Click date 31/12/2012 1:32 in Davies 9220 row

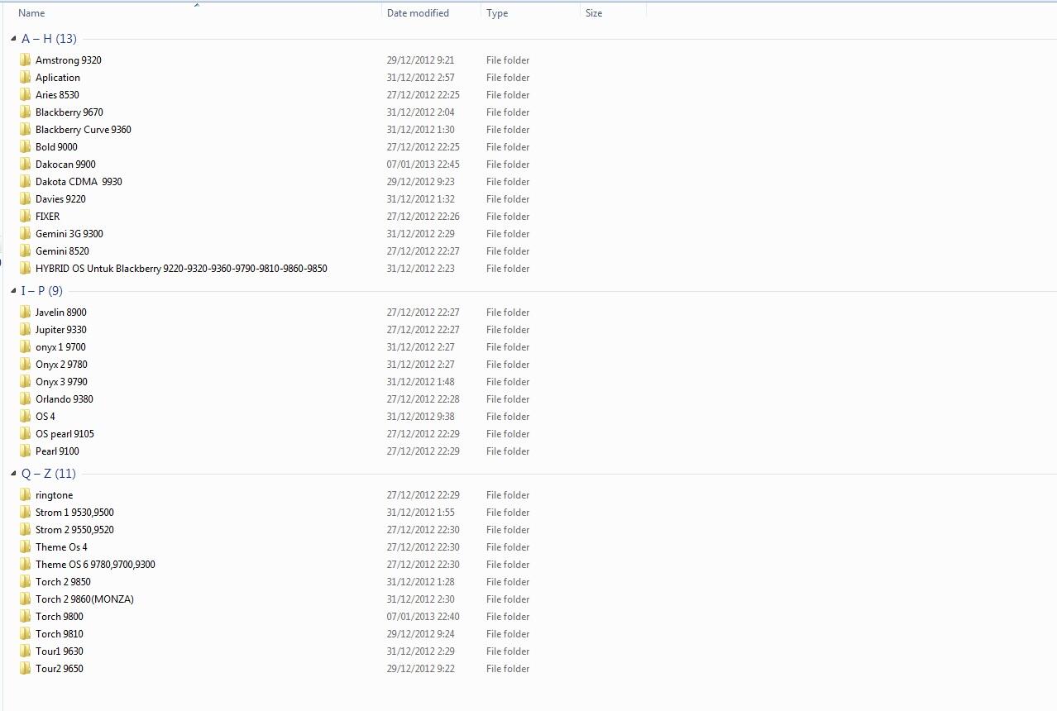[421, 199]
